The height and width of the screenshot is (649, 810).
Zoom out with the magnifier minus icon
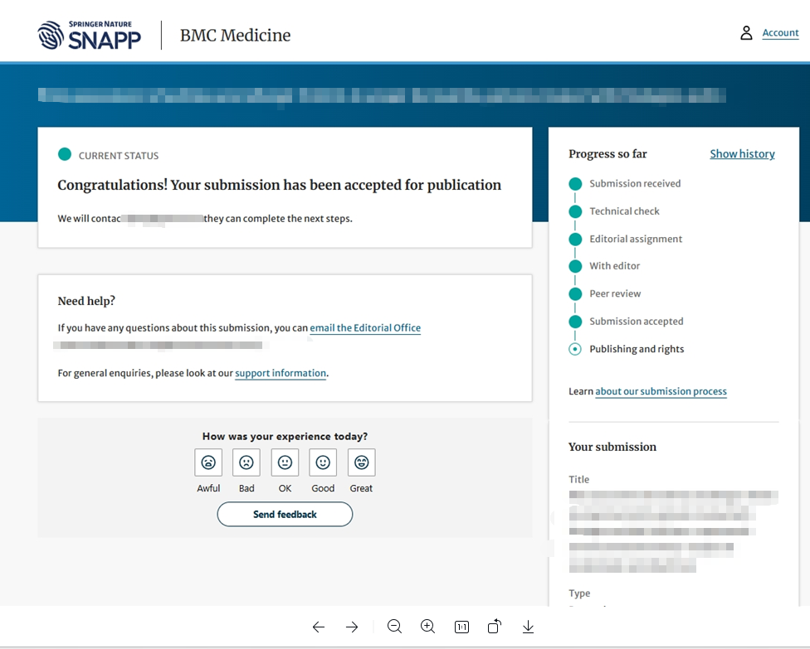tap(394, 627)
